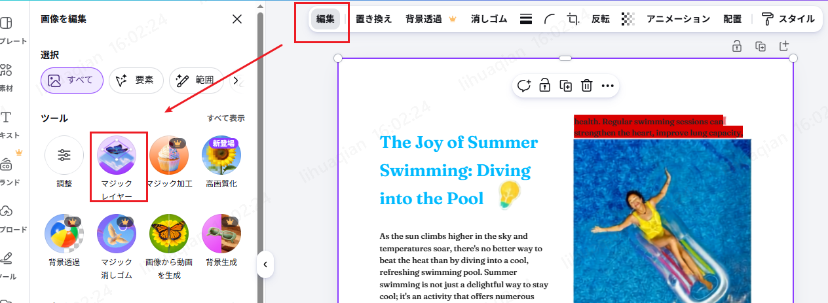Screen dimensions: 828x303
Task: Select the すべて selection chip
Action: tap(72, 80)
